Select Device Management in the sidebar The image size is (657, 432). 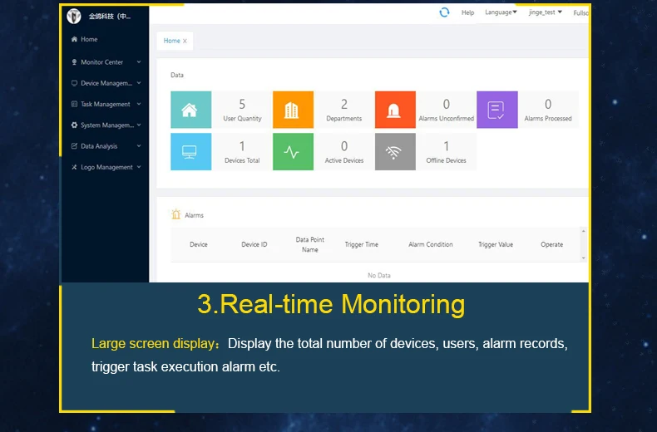coord(105,83)
